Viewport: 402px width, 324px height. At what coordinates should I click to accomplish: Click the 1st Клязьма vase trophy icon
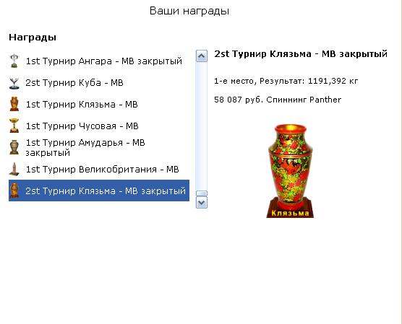14,104
